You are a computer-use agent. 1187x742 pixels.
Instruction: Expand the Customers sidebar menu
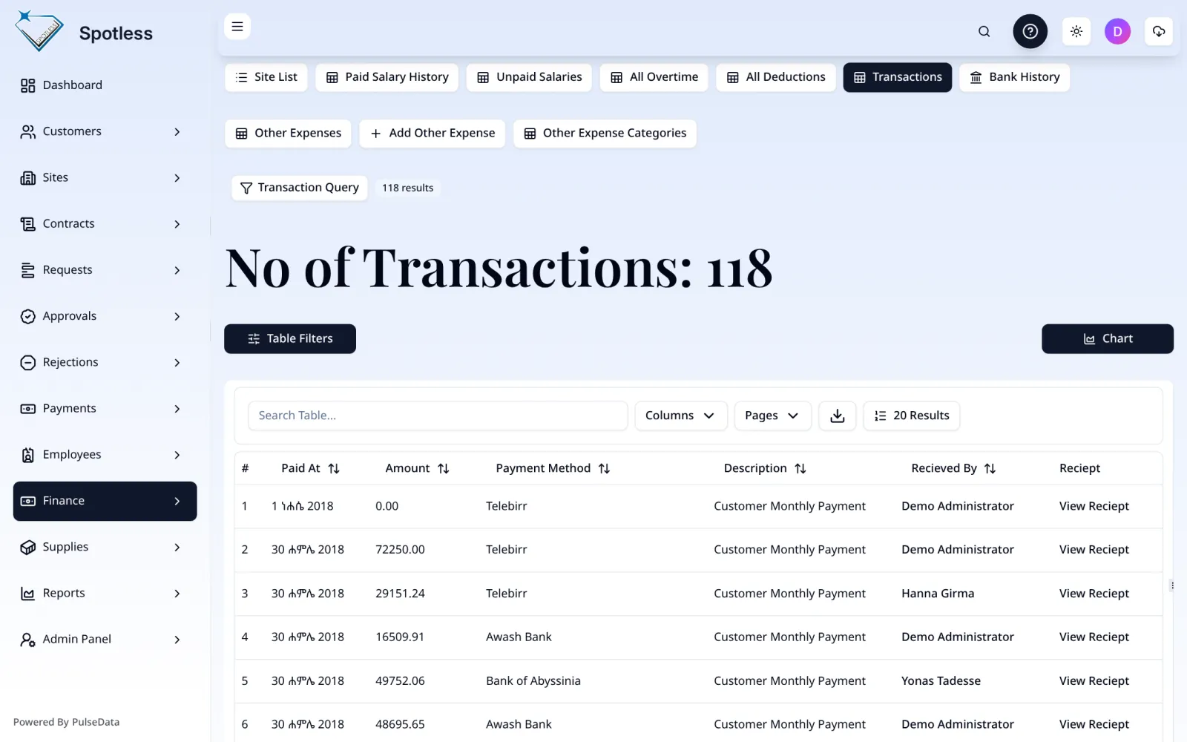tap(105, 131)
